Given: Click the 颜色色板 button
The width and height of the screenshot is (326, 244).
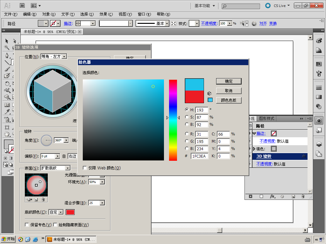Looking at the screenshot, I should tap(229, 100).
